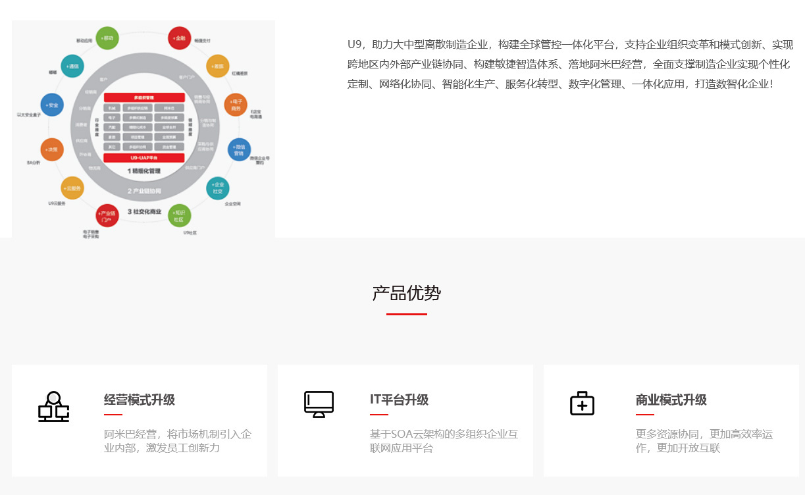Open the IT平台升级 card heading
The width and height of the screenshot is (805, 495).
coord(399,400)
